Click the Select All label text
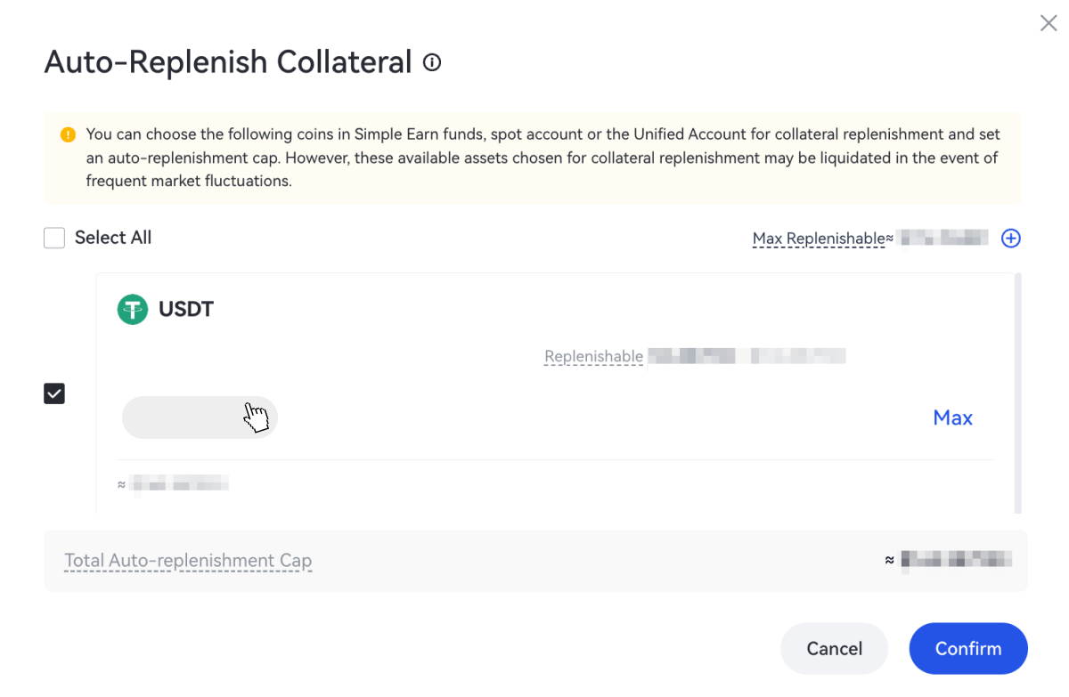Viewport: 1069px width, 697px height. point(113,238)
